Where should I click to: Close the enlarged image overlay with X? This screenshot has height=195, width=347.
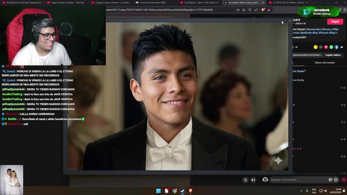coord(290,21)
